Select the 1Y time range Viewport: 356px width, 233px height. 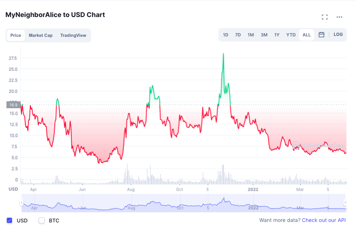[276, 35]
